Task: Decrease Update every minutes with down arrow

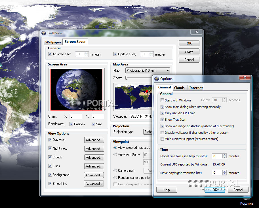Action: click(151, 55)
